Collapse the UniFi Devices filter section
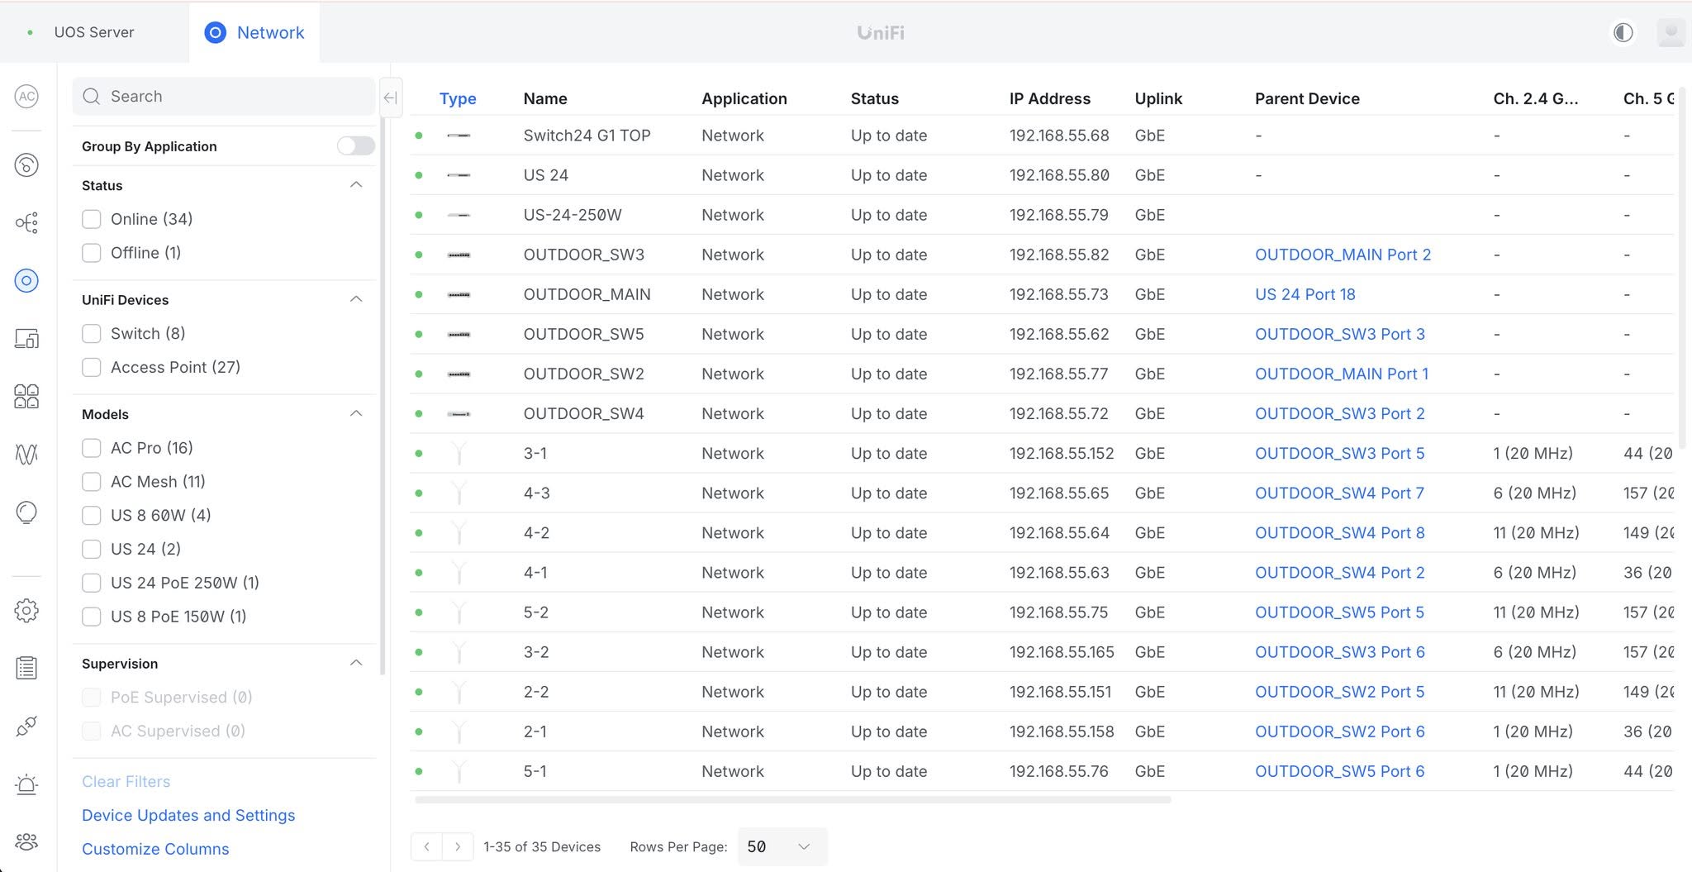This screenshot has width=1692, height=872. click(x=356, y=299)
